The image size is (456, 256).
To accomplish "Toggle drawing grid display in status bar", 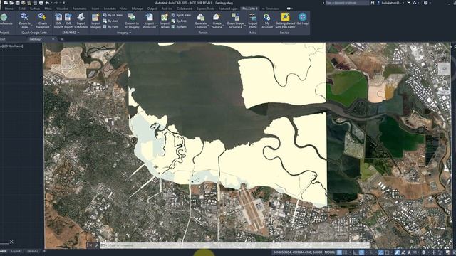I will point(339,252).
